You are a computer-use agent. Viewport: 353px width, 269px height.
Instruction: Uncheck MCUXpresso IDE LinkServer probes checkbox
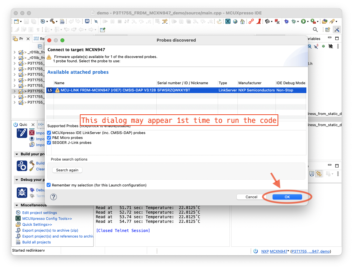click(49, 133)
